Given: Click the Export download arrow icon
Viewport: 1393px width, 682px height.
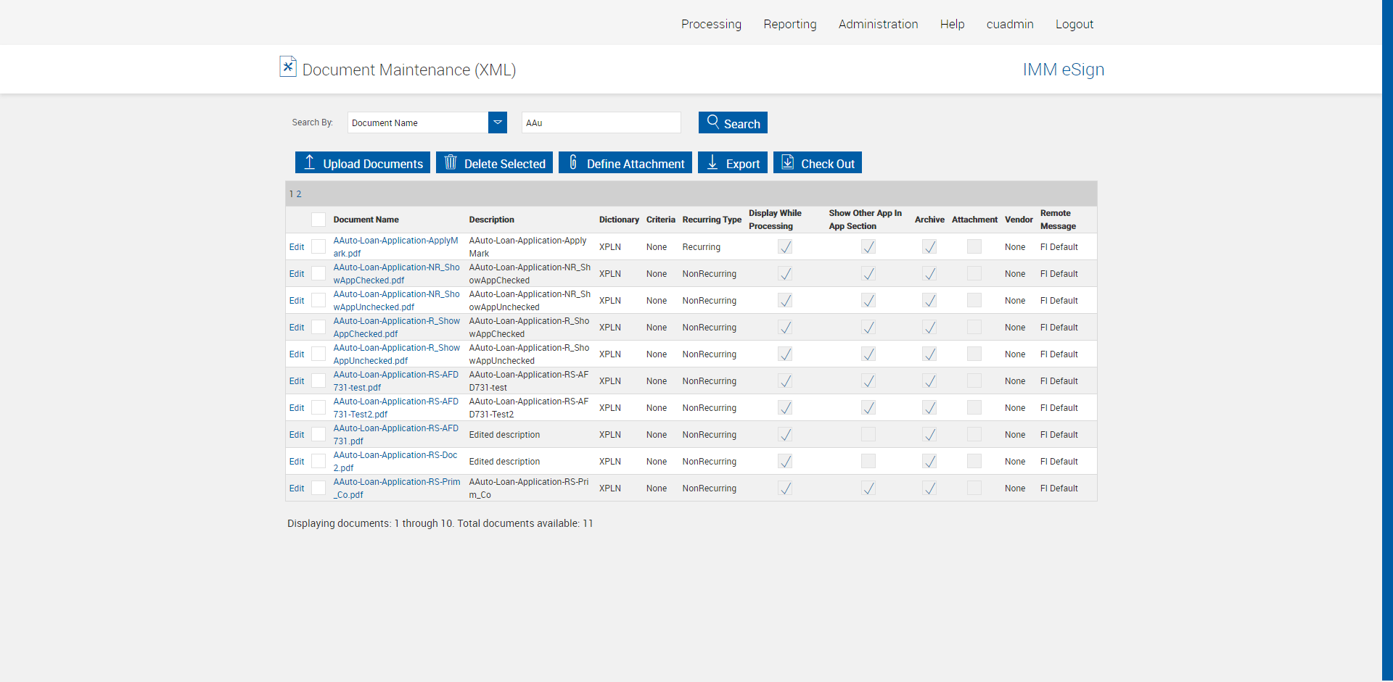Looking at the screenshot, I should [x=712, y=162].
